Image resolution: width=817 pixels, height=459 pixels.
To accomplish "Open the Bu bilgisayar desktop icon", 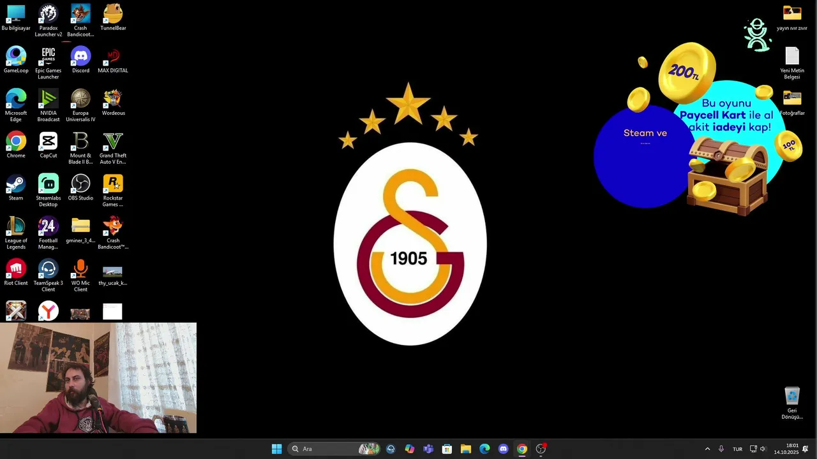I will [x=16, y=18].
